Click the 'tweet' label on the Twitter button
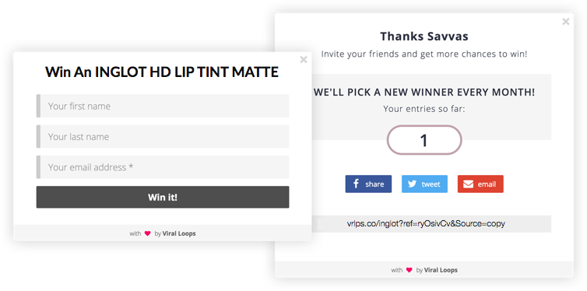The height and width of the screenshot is (291, 587). [431, 184]
